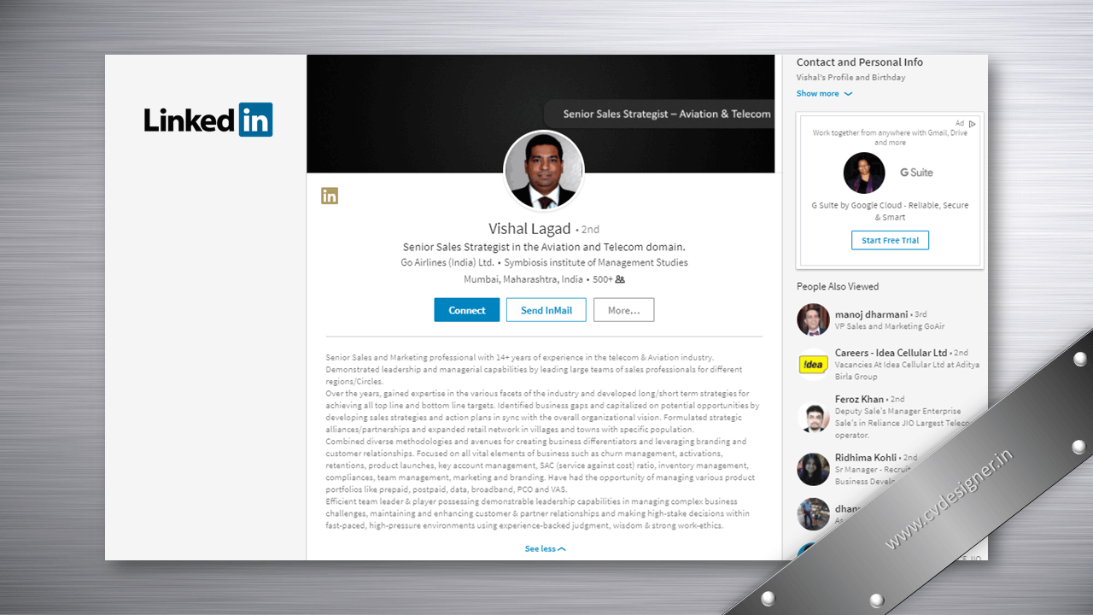Open Vishal Lagad's profile photo
The height and width of the screenshot is (615, 1093).
544,171
